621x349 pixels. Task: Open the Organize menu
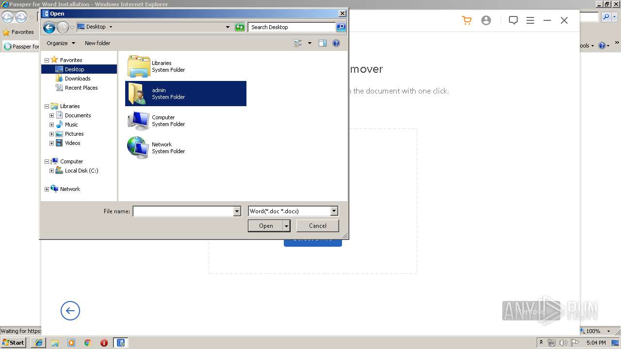point(61,43)
